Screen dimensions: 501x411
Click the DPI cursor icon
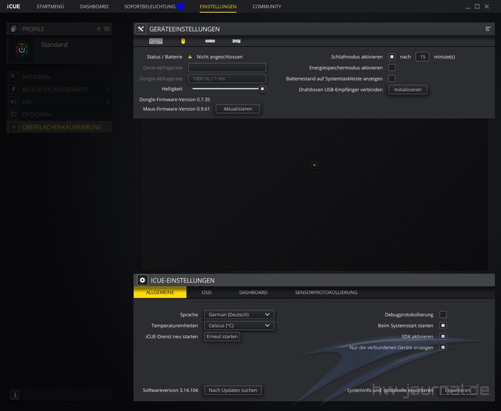(13, 102)
